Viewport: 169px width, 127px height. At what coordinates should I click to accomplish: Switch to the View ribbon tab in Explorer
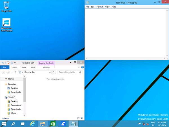pyautogui.click(x=33, y=67)
